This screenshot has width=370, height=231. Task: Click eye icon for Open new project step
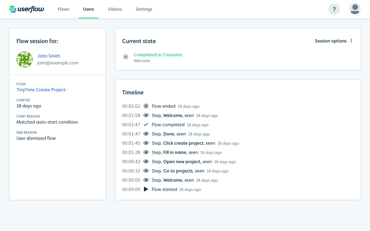pyautogui.click(x=146, y=161)
